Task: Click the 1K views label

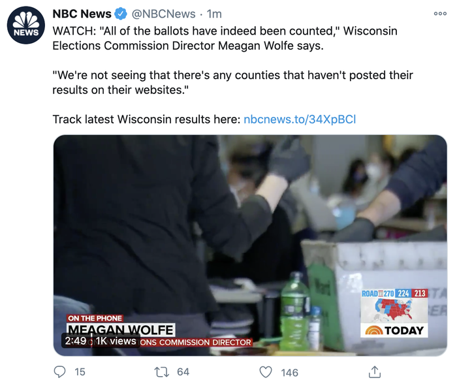Action: pos(116,341)
